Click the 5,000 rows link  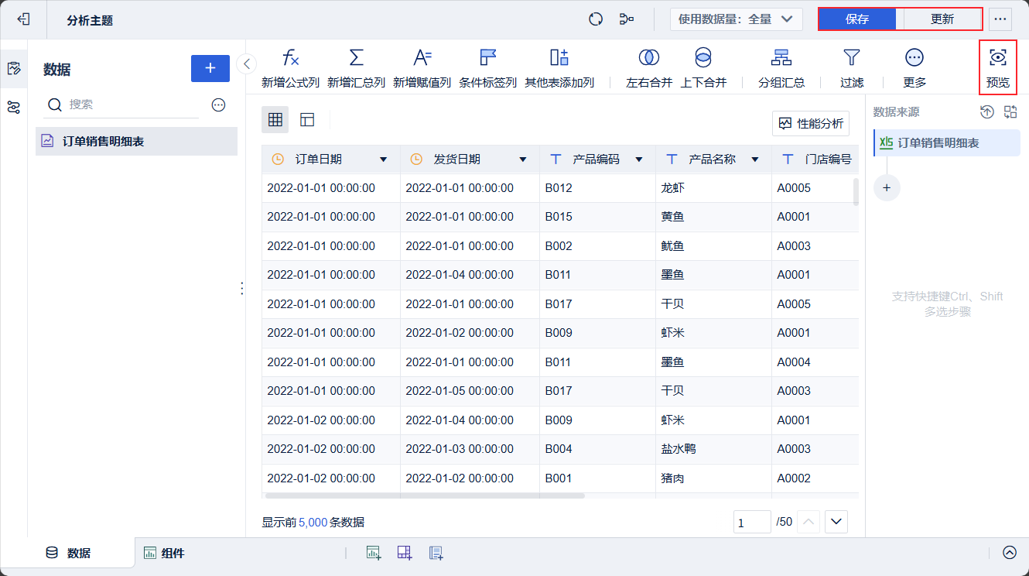coord(313,523)
